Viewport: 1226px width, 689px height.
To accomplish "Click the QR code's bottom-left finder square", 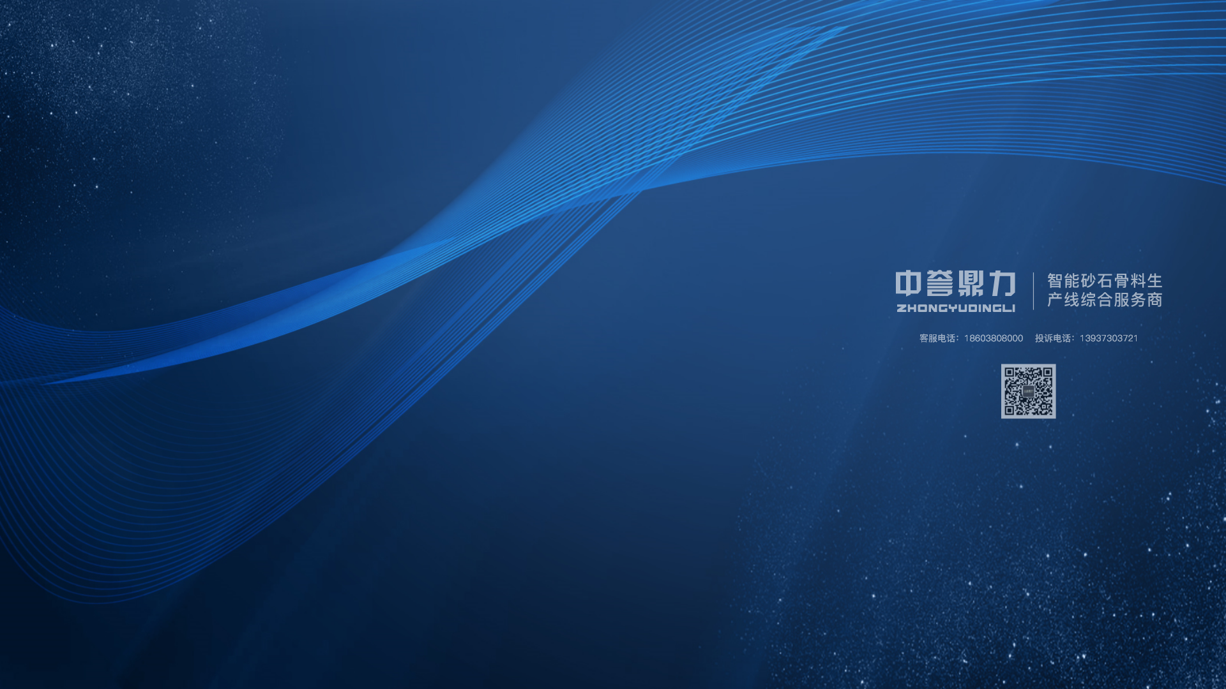I will point(1009,410).
